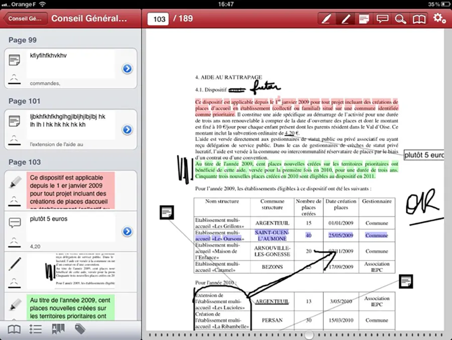Screen dimensions: 452x340
Task: Tap the heading 4. AIDE AU RATTRAPAGE
Action: coord(229,77)
